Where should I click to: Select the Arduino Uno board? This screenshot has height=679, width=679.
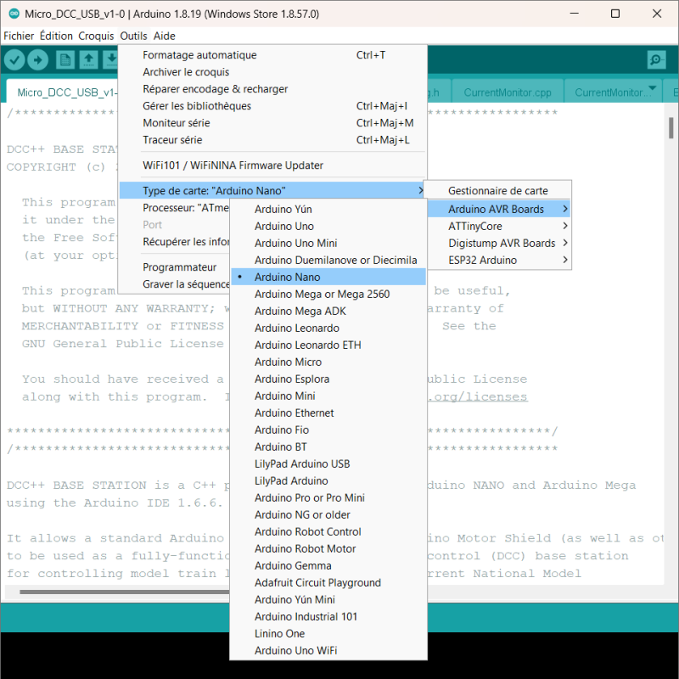point(328,226)
